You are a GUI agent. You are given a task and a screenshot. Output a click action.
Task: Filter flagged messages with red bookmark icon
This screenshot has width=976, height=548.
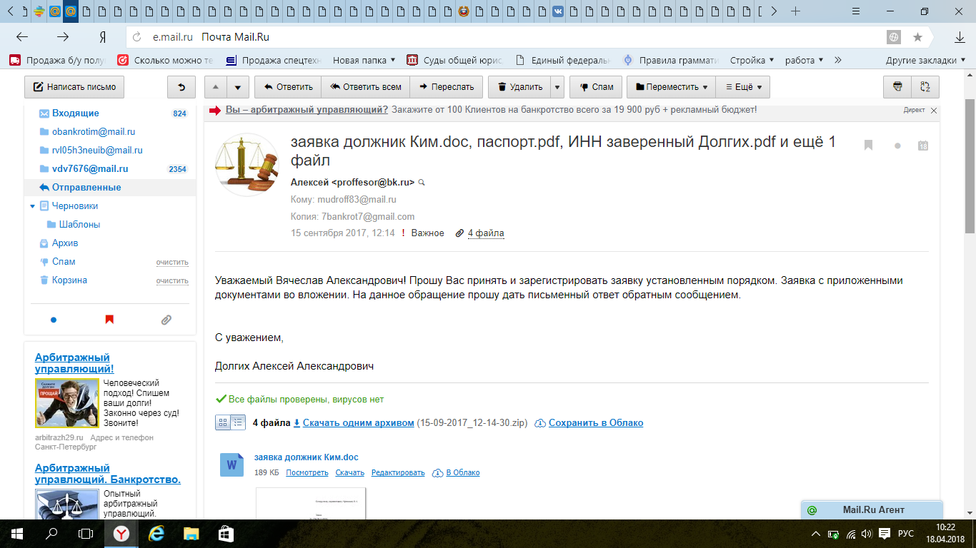tap(109, 320)
